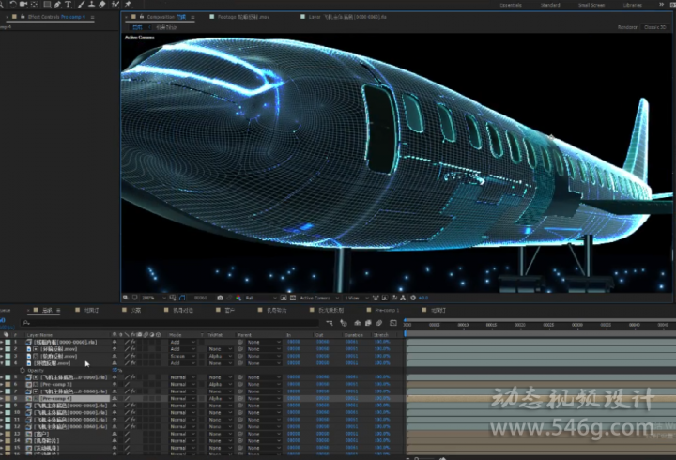676x460 pixels.
Task: Toggle the Opacity stopwatch for layer 4
Action: click(x=23, y=370)
